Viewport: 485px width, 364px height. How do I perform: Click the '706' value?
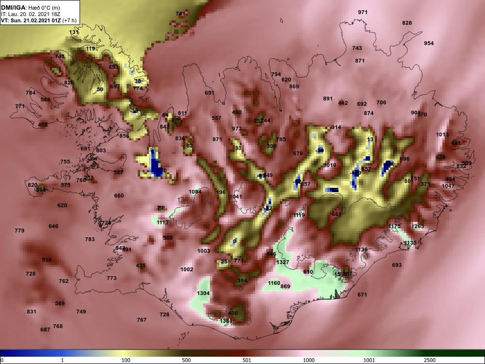click(x=381, y=102)
